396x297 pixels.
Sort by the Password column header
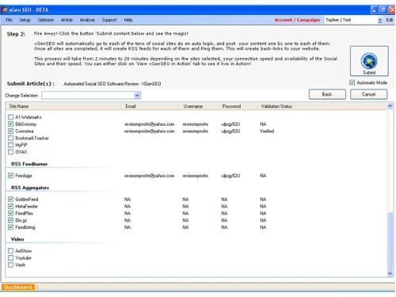tap(238, 106)
